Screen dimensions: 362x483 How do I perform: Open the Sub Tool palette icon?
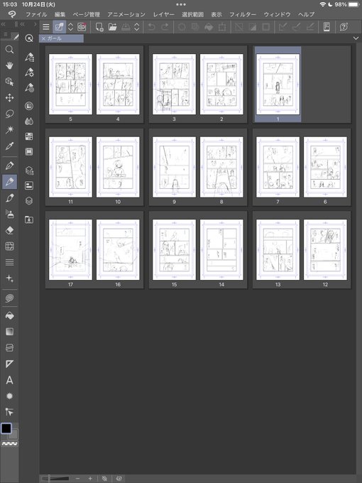(x=29, y=57)
